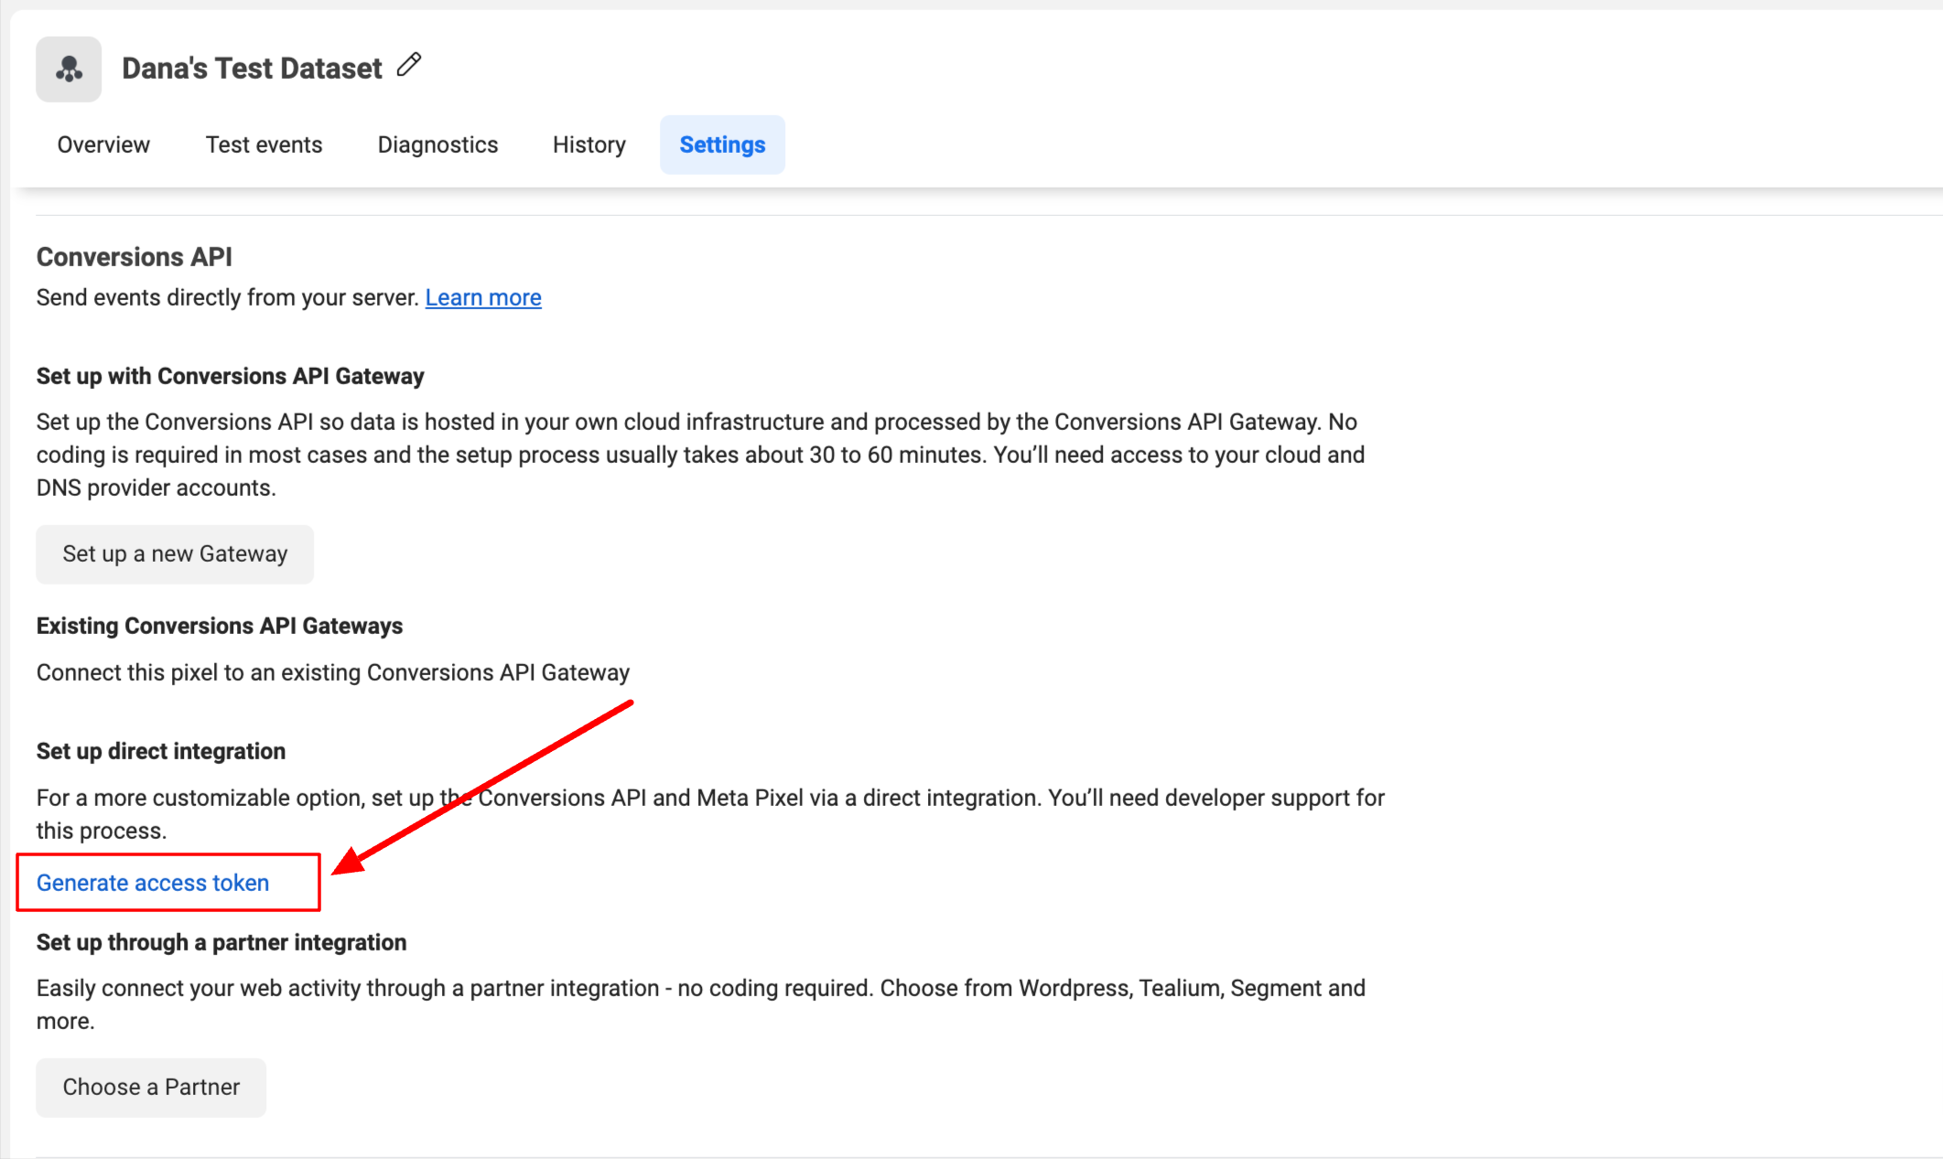
Task: Click the Set up with Conversions API Gateway heading
Action: pos(230,376)
